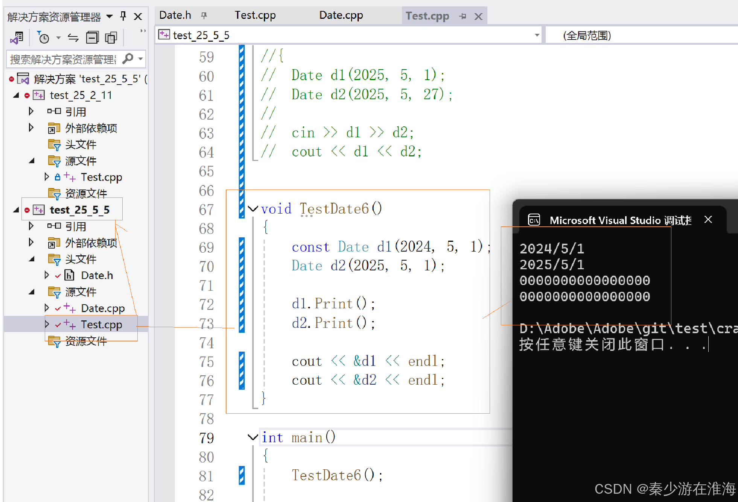Collapse the main function code block
Viewport: 738px width, 502px height.
click(253, 437)
